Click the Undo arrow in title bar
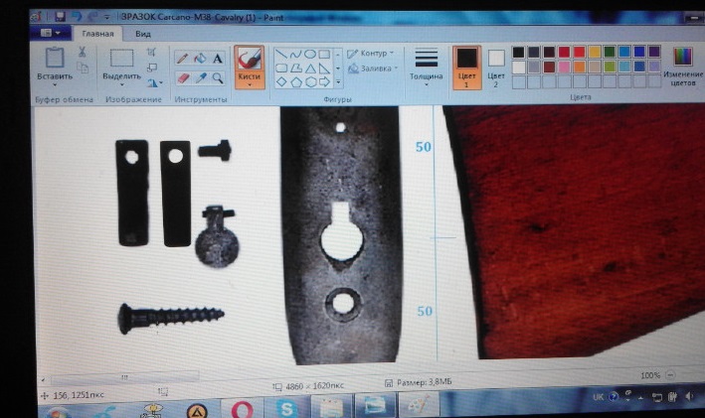Screen dimensions: 705x418 click(x=77, y=17)
